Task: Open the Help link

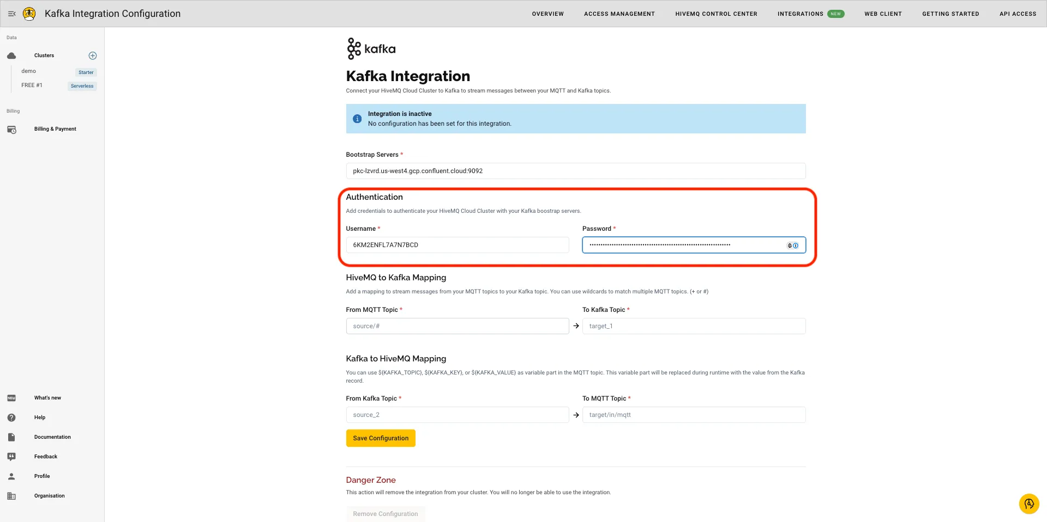Action: [x=40, y=417]
